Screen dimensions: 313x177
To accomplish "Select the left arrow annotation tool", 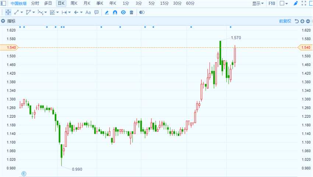I will pyautogui.click(x=76, y=13).
